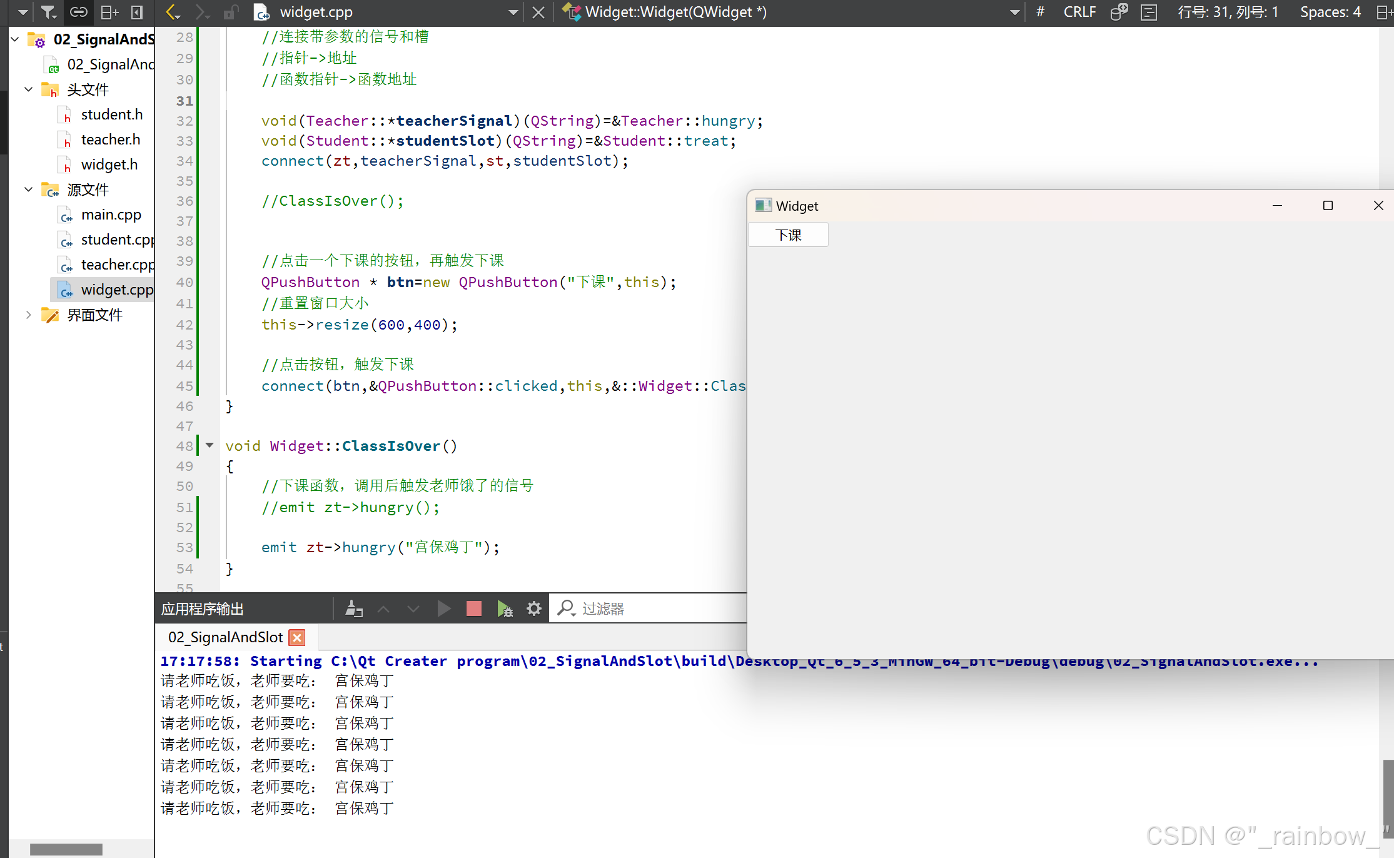Screen dimensions: 1394x858
Task: Open output pane settings gear
Action: coord(533,608)
